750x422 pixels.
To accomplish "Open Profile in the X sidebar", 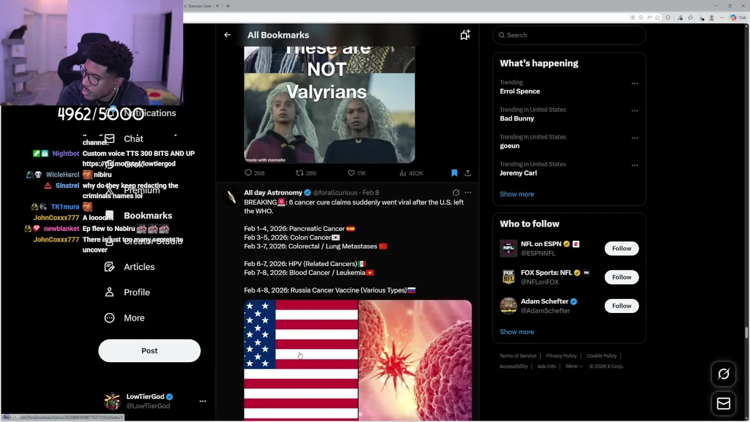I will 127,292.
